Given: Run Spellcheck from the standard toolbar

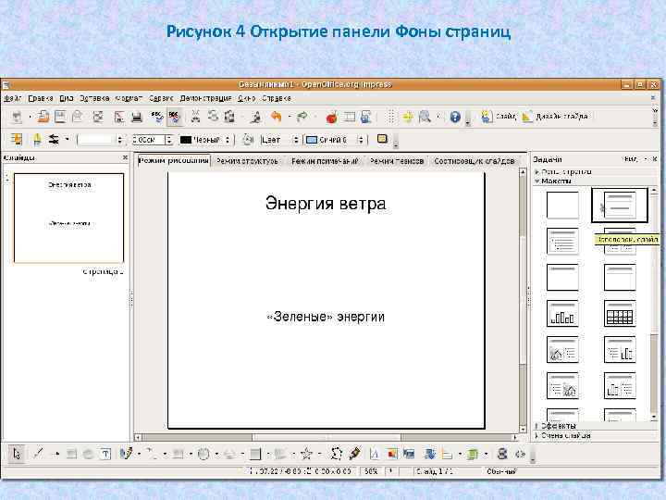Looking at the screenshot, I should (156, 117).
